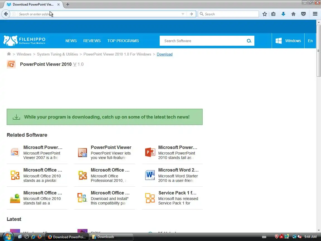This screenshot has width=321, height=241.
Task: Click the Pocket icon in toolbar
Action: [x=303, y=14]
